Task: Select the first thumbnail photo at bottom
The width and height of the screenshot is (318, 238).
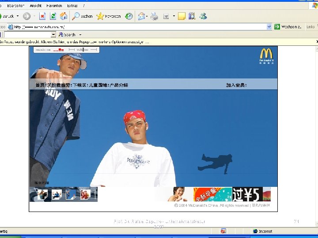Action: pyautogui.click(x=42, y=194)
